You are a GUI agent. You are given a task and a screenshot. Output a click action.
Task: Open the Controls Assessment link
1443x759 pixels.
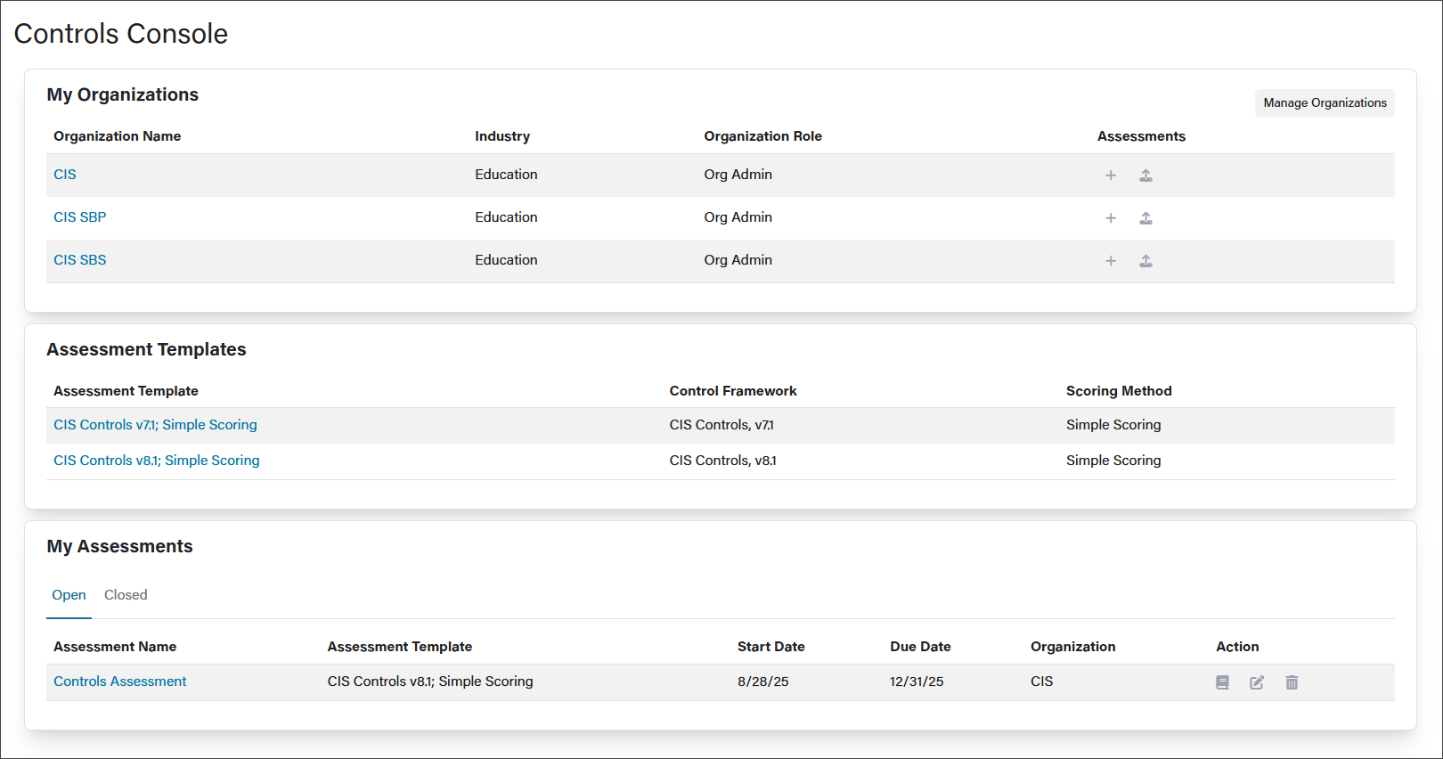(x=120, y=681)
